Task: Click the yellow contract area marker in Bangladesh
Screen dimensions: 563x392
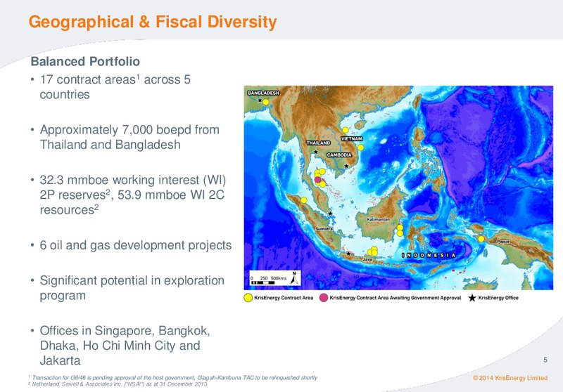Action: 266,102
